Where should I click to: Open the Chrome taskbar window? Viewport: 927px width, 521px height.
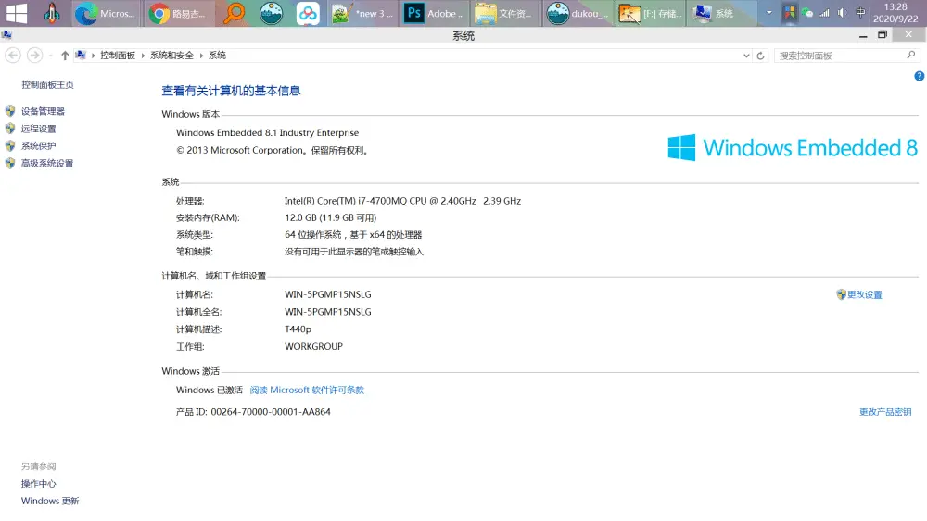[182, 13]
